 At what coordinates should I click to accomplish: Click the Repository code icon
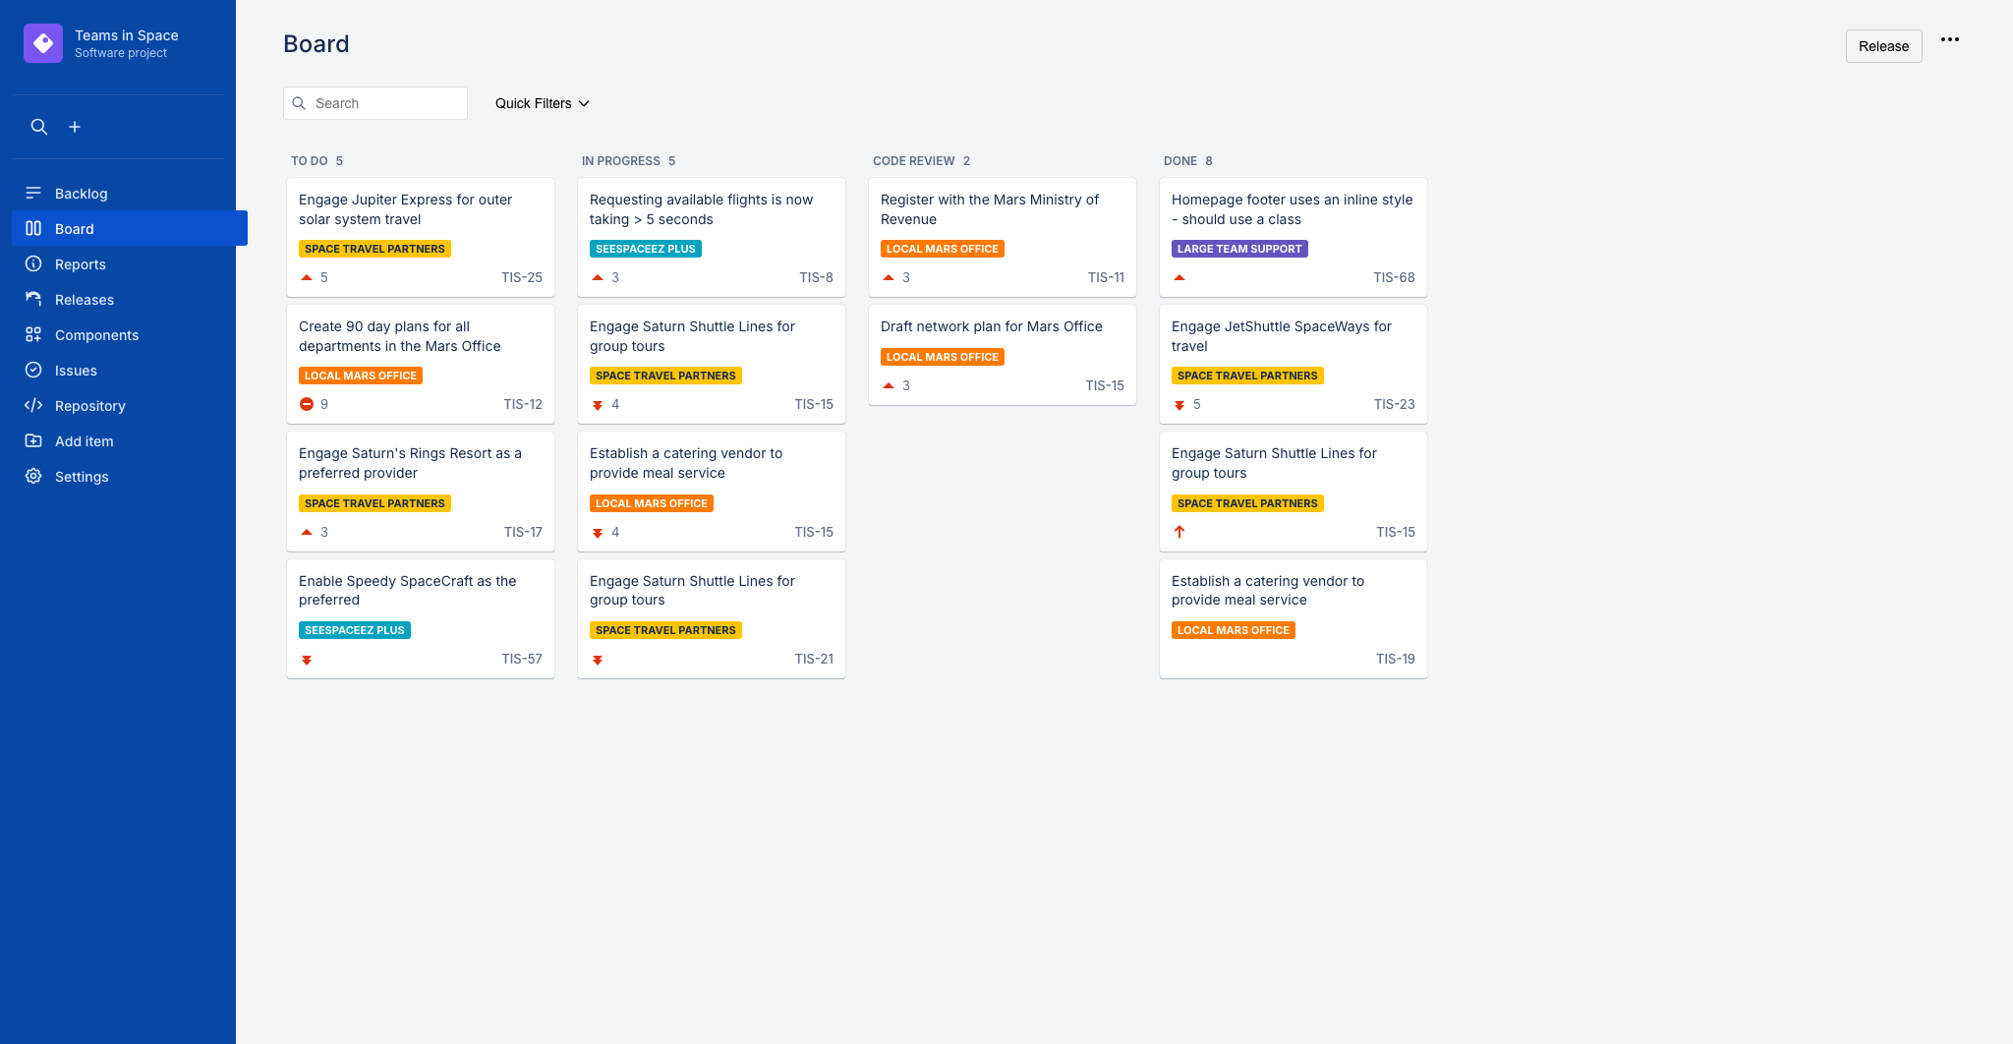click(x=33, y=406)
